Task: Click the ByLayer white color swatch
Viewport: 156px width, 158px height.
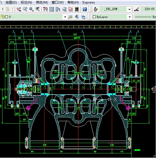Action: [94, 17]
